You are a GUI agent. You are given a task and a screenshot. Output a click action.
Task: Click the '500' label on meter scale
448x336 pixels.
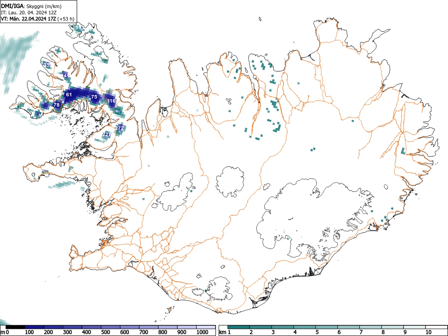point(106,332)
